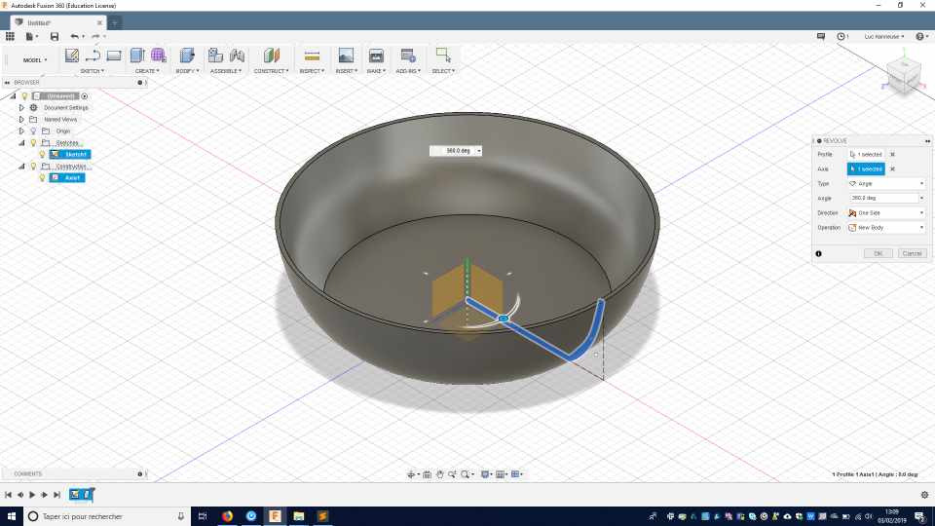
Task: Select the Create Sketch tool
Action: (x=72, y=56)
